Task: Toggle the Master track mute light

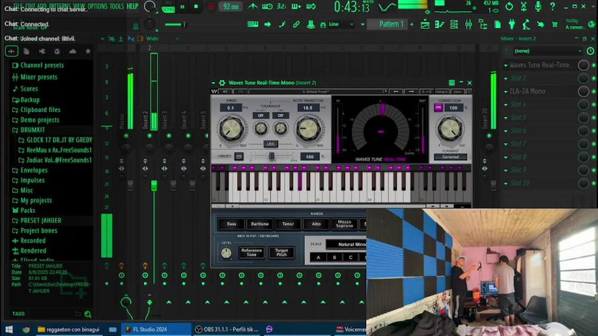Action: [x=126, y=136]
